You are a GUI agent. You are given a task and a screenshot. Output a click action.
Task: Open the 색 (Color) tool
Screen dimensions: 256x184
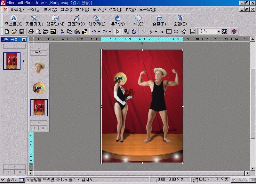coord(139,21)
